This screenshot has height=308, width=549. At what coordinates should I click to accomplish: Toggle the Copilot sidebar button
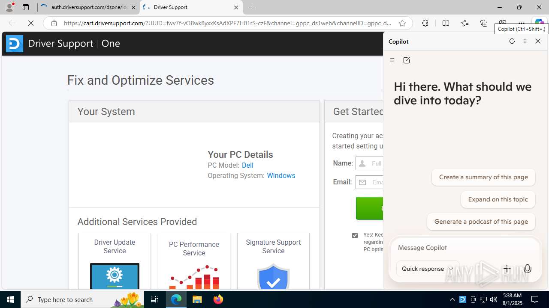[539, 23]
